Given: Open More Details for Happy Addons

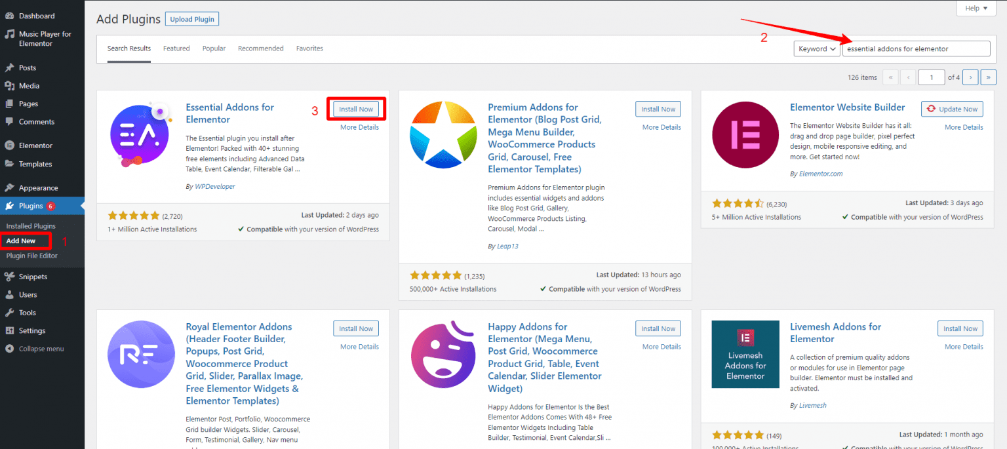Looking at the screenshot, I should tap(661, 346).
